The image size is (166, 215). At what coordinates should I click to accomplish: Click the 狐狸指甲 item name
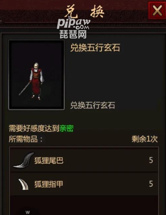49,184
